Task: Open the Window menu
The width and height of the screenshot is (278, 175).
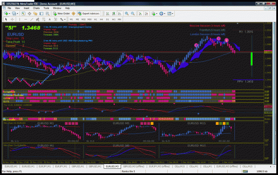Action: click(57, 8)
